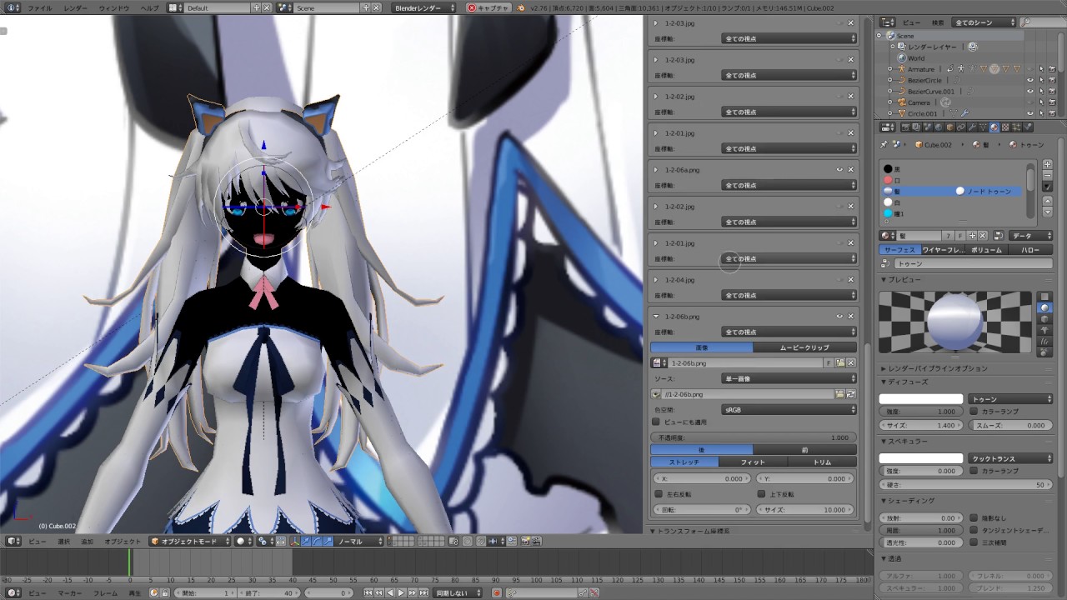This screenshot has width=1067, height=600.
Task: Toggle 三次補間 checkbox
Action: point(974,542)
